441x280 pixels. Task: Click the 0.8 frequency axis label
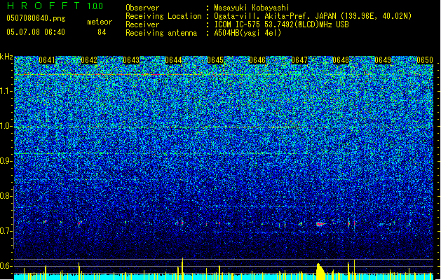pos(6,196)
